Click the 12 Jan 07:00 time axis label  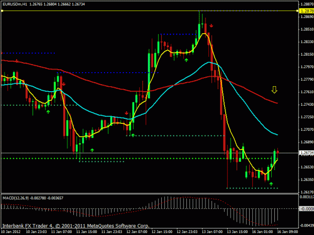click(x=137, y=232)
